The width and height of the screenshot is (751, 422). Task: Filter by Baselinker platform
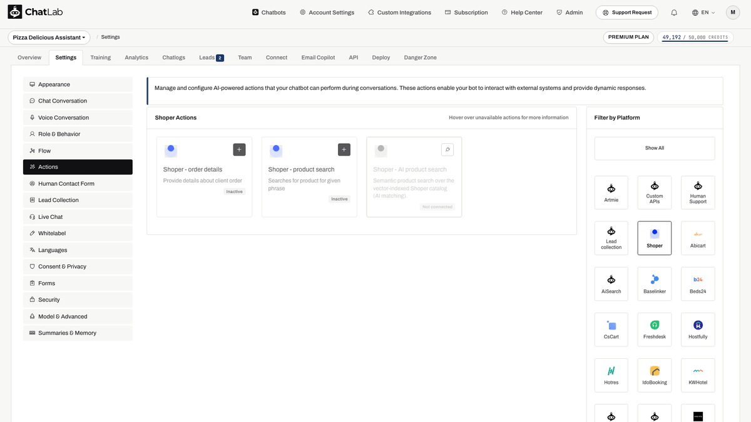point(655,284)
